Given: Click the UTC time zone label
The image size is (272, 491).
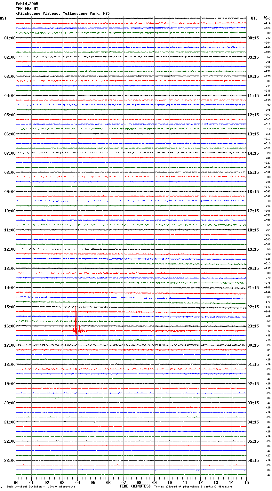Looking at the screenshot, I should coord(254,18).
